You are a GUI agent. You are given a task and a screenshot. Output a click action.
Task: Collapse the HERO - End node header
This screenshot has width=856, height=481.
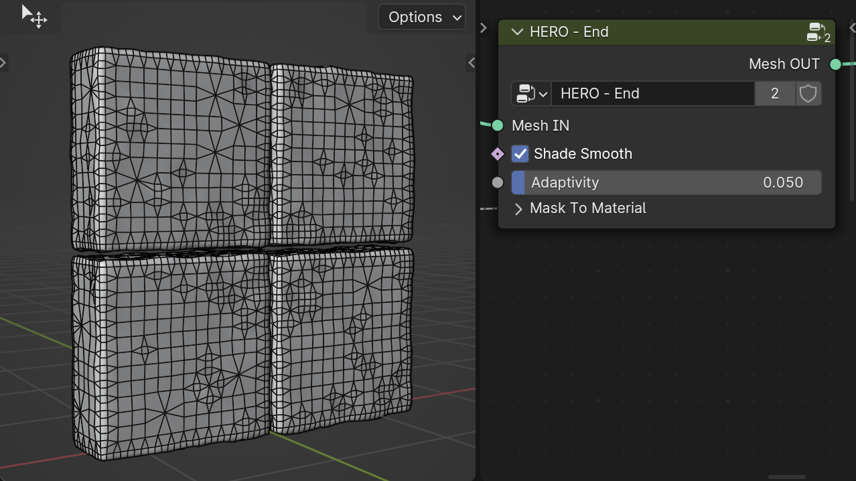tap(517, 31)
